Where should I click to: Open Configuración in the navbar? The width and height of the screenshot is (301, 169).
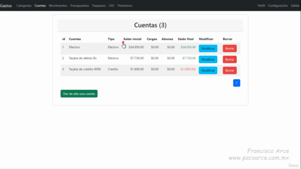[x=278, y=6]
